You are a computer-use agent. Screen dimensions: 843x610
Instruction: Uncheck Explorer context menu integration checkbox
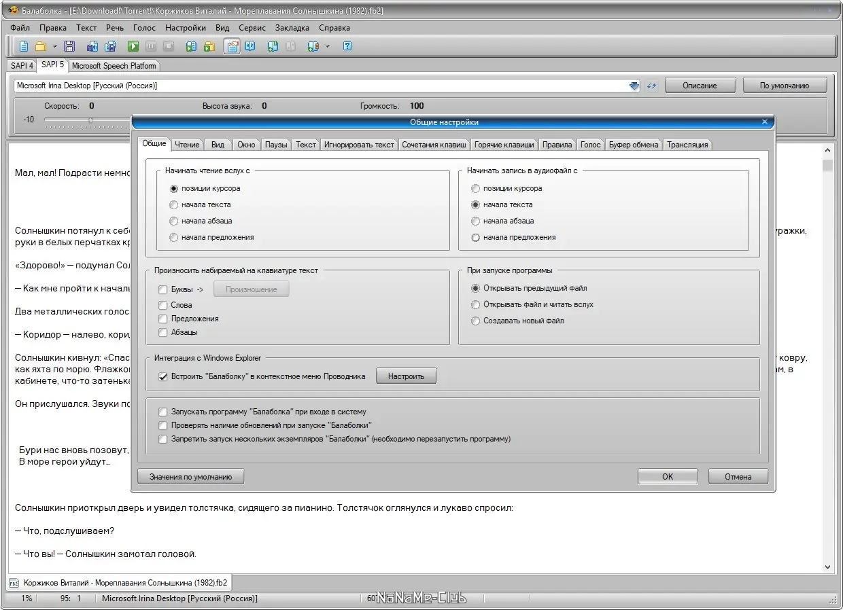[162, 376]
